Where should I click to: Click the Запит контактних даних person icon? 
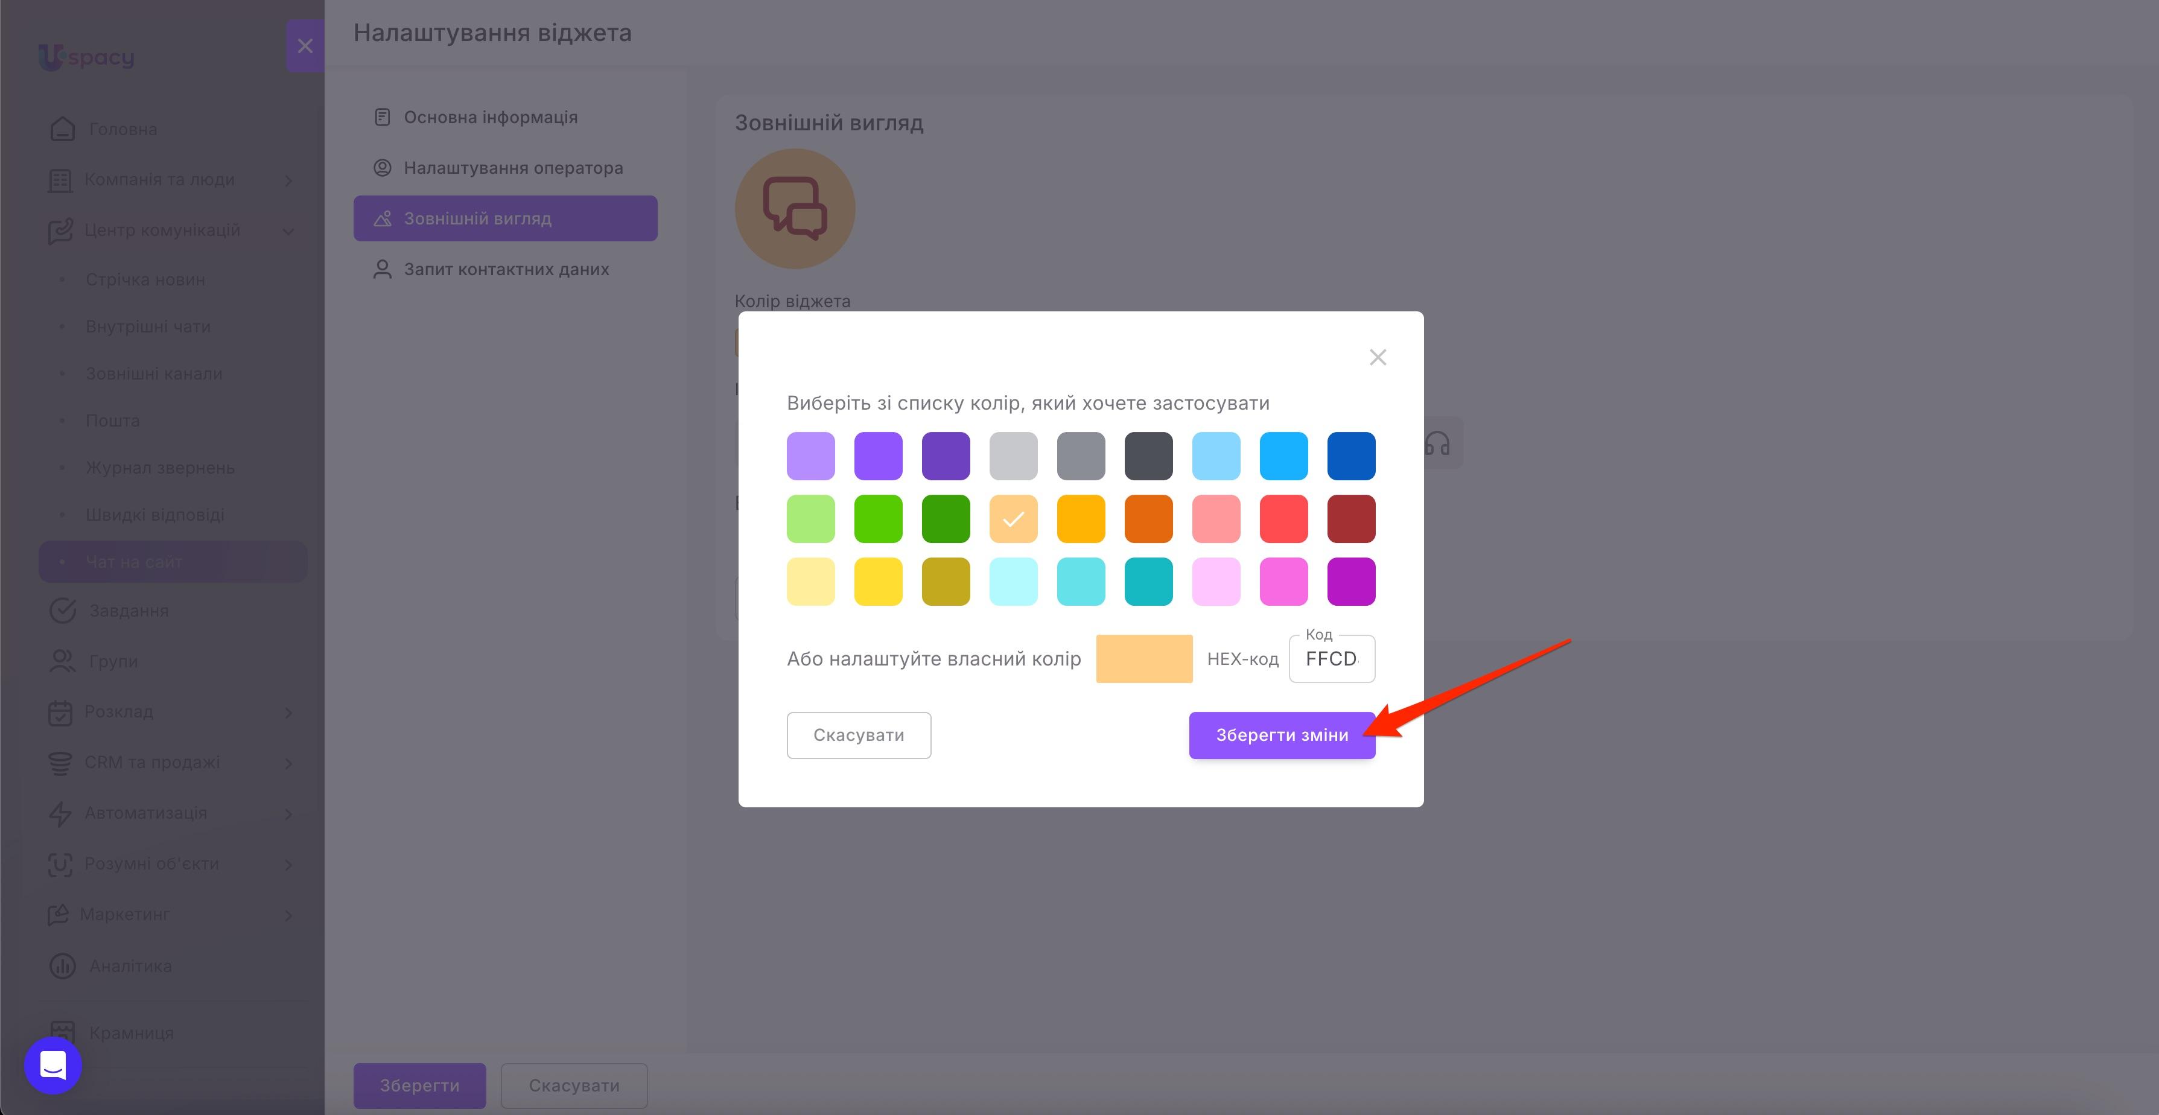[382, 269]
